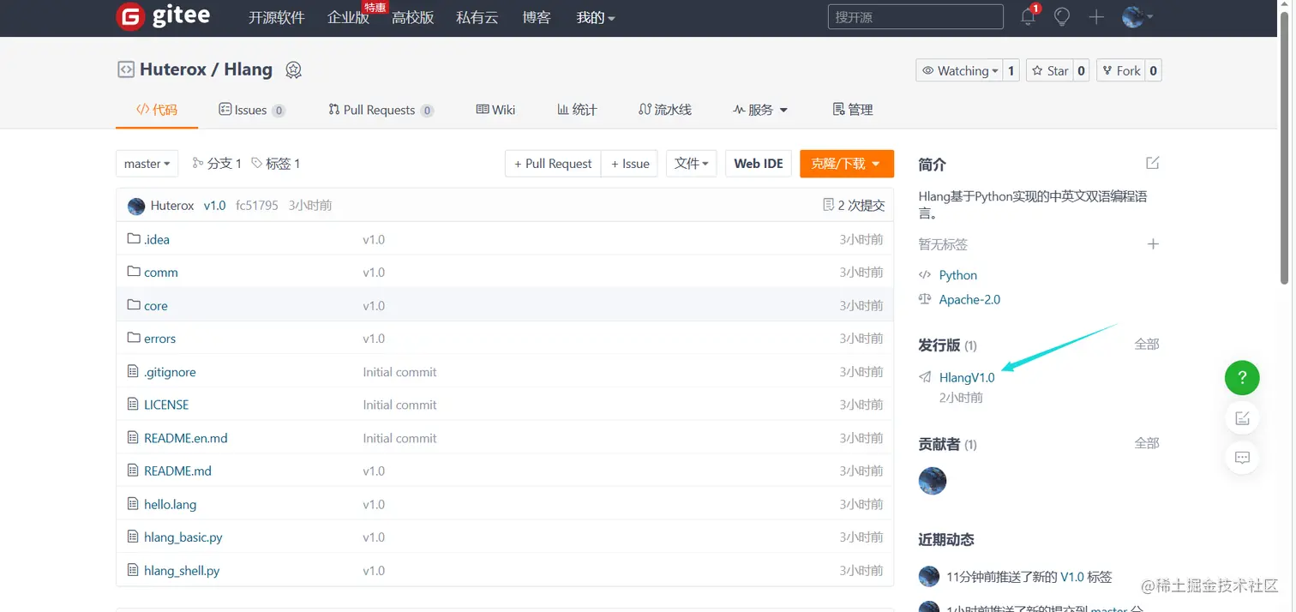Viewport: 1296px width, 612px height.
Task: Click the Huterox avatar in the commit row
Action: click(136, 206)
